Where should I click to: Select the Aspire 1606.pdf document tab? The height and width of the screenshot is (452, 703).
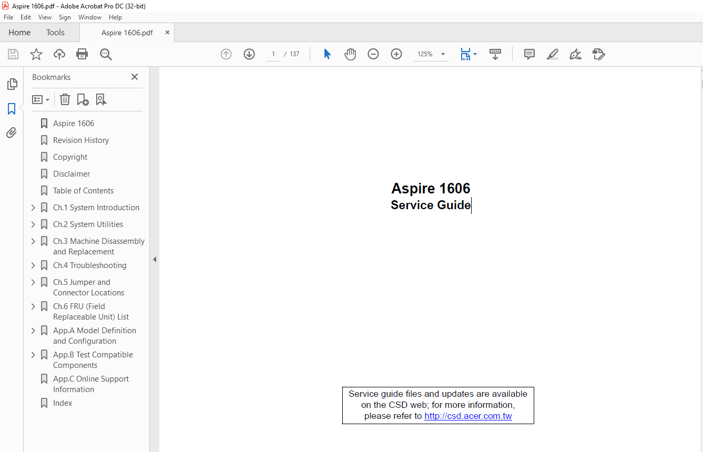pyautogui.click(x=127, y=33)
